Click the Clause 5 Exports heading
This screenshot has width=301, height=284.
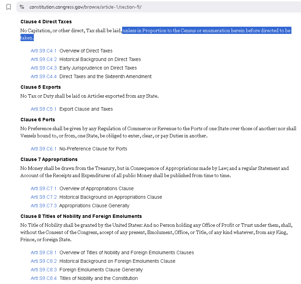[40, 87]
